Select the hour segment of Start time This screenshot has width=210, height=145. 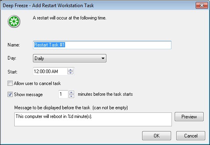click(x=36, y=72)
